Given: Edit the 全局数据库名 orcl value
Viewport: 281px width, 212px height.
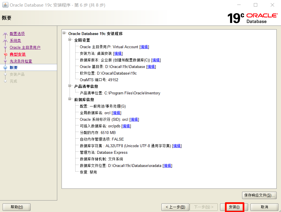Looking at the screenshot, I should tap(116, 113).
